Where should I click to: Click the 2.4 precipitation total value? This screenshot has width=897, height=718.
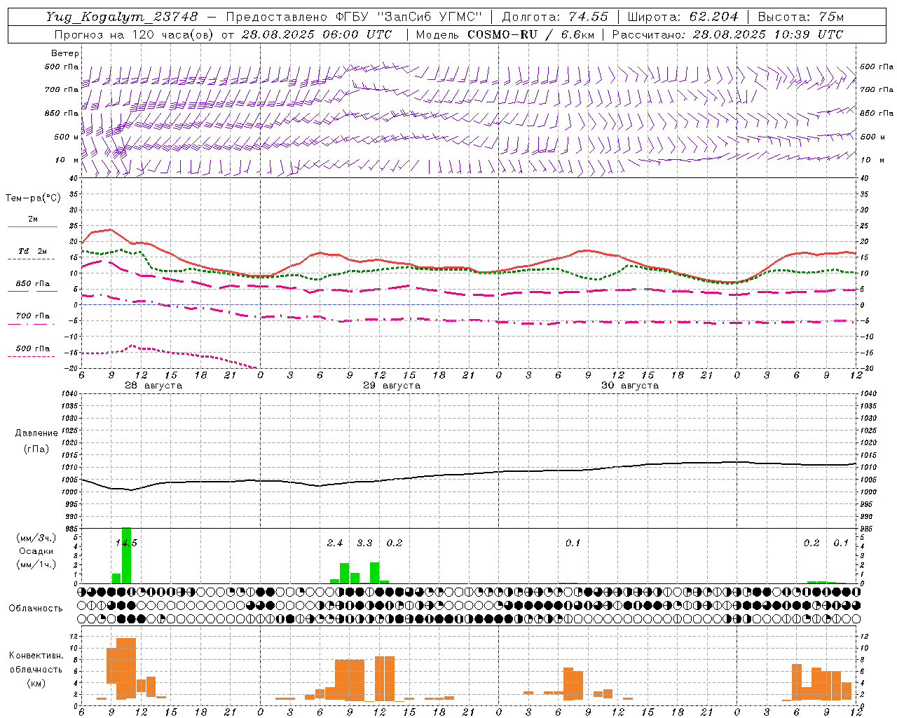[335, 543]
